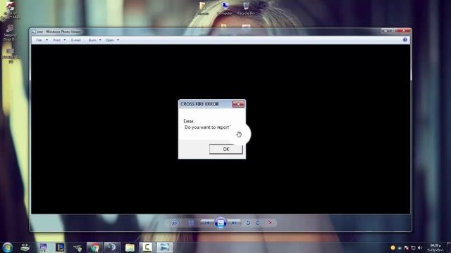Click OK in the CROSS FIRE ERROR dialog
Screen dimensions: 451x253
[x=226, y=149]
